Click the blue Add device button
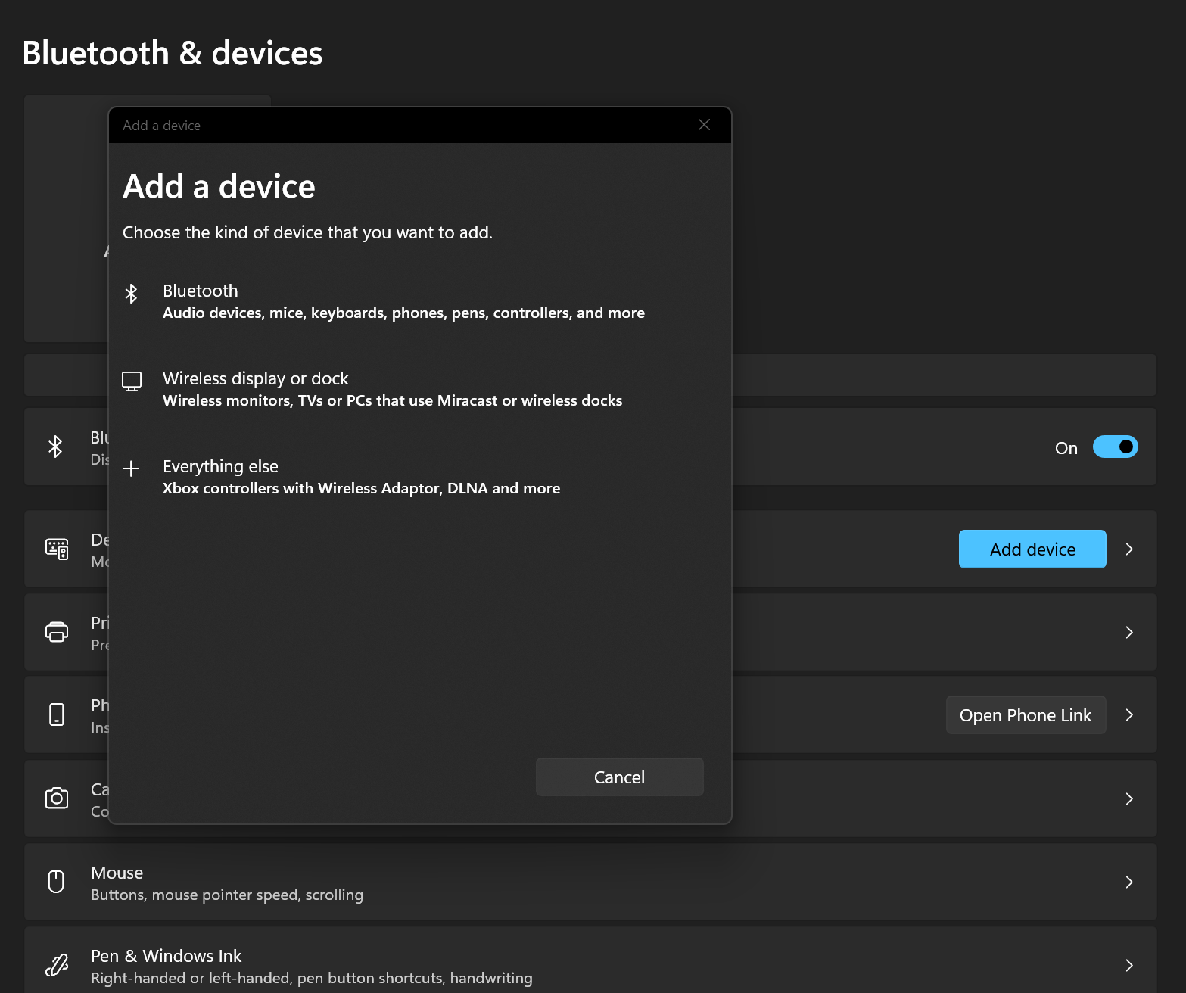The height and width of the screenshot is (993, 1186). pos(1032,549)
